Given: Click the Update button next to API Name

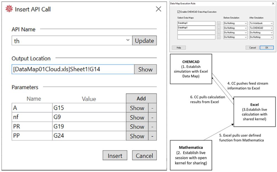Looking at the screenshot, I should tap(145, 41).
